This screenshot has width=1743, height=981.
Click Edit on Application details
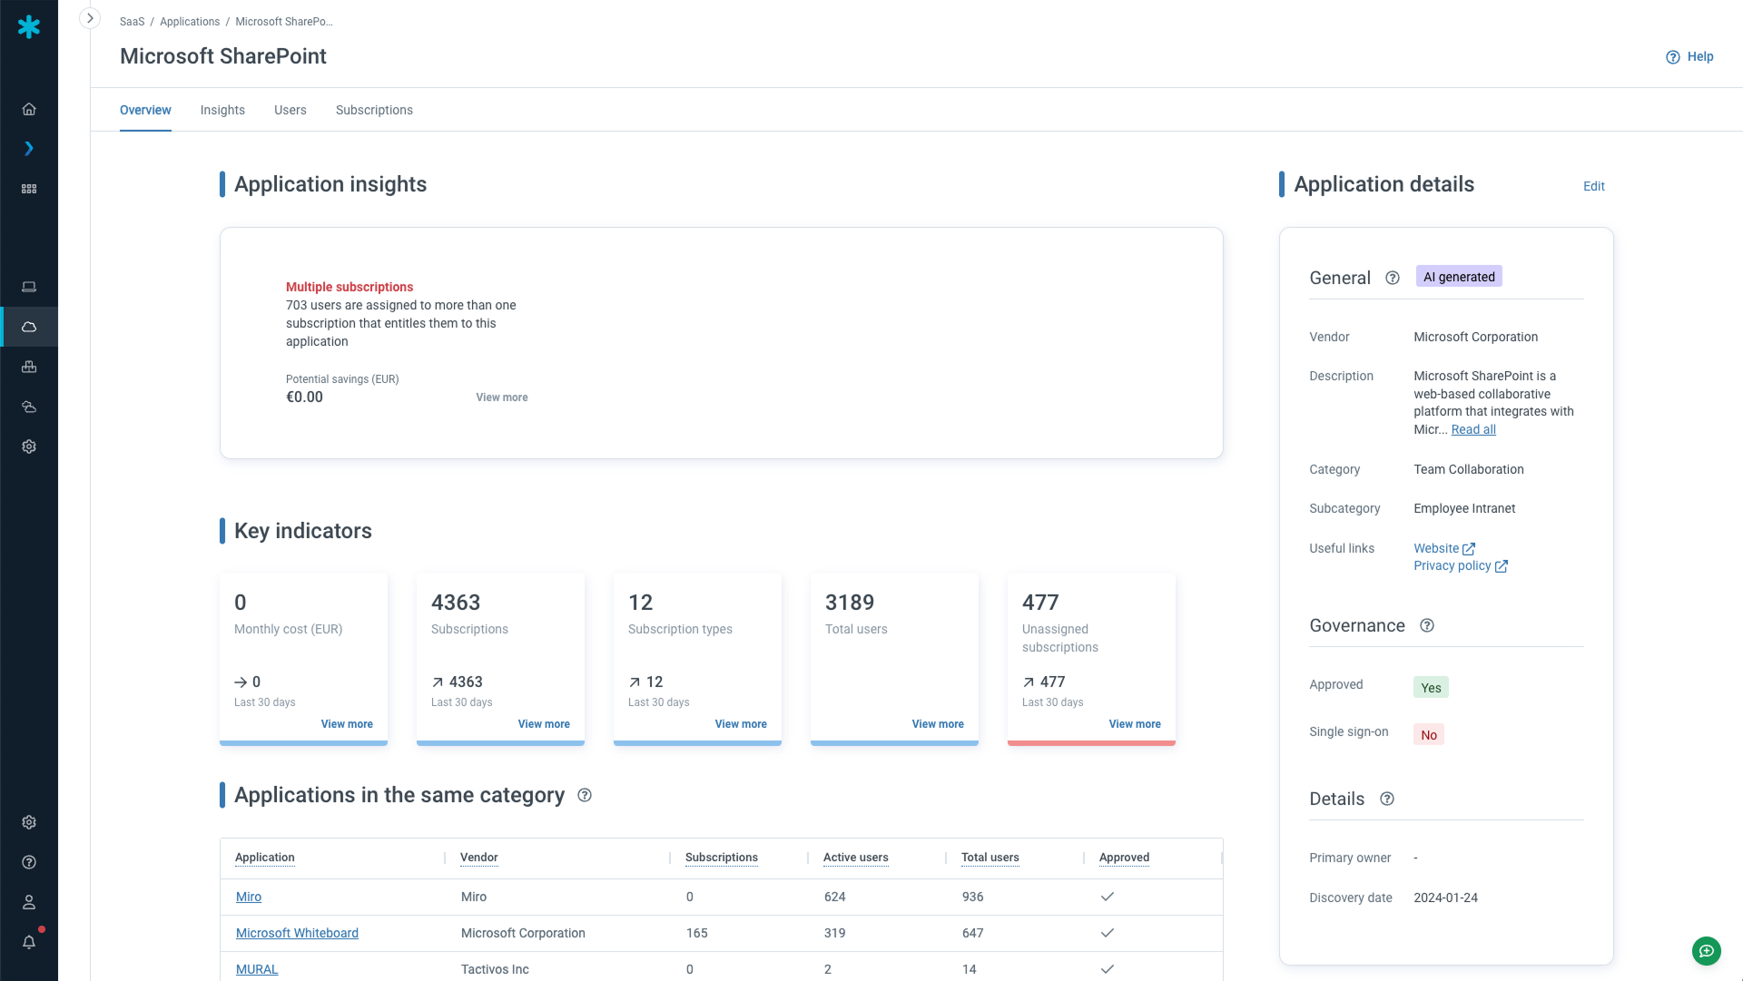point(1594,186)
